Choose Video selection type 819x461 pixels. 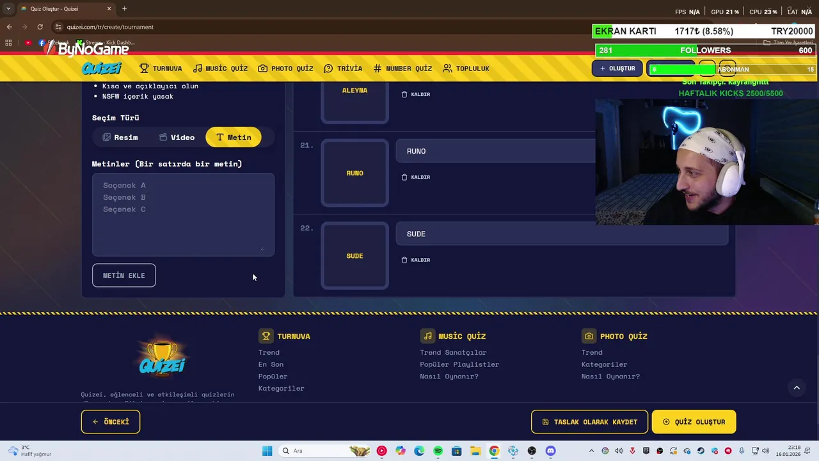pyautogui.click(x=177, y=137)
